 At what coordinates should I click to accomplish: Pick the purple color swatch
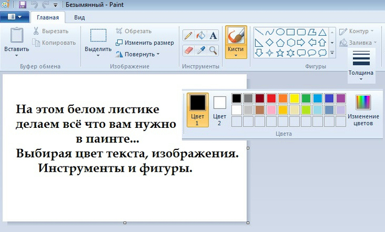[340, 98]
